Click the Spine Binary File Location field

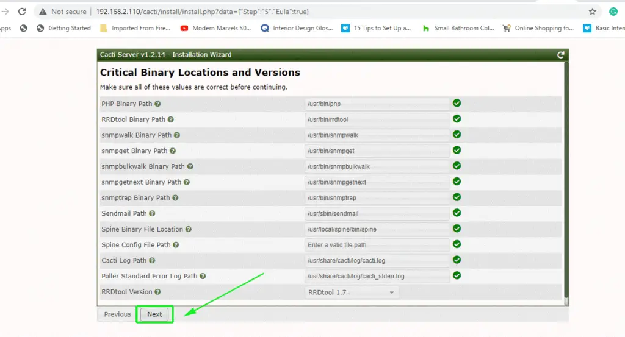coord(377,229)
